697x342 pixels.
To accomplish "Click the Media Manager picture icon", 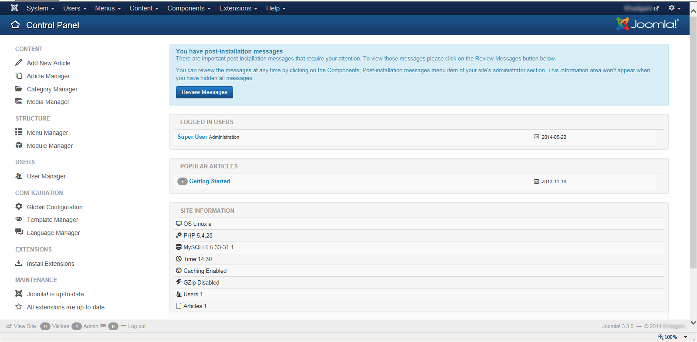I will click(19, 101).
